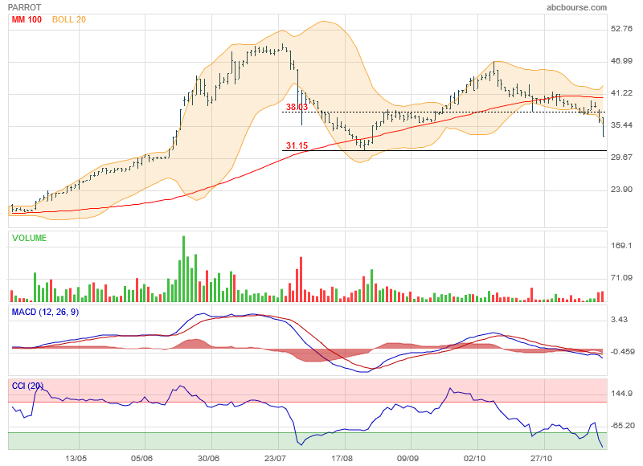
Task: Click the 23/07 date label
Action: (x=275, y=458)
